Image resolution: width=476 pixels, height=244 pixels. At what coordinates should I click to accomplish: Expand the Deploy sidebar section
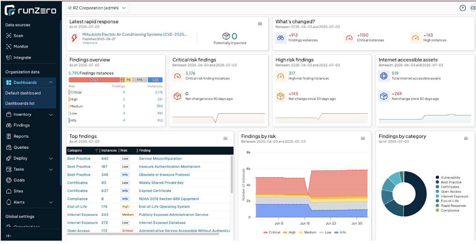click(51, 158)
